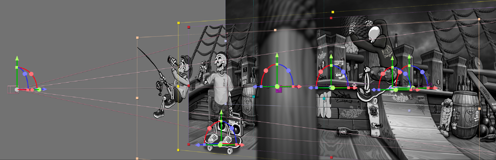Click green pivot dot on blurred mast gizmo
496x160 pixels.
277,87
